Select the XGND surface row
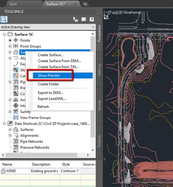The image size is (173, 187). 48,171
